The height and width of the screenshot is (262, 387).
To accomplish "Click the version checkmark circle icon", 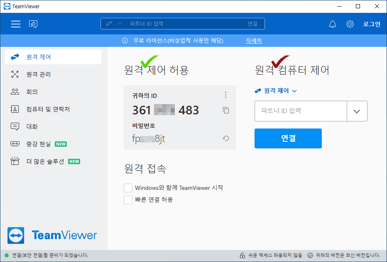I will coord(310,255).
